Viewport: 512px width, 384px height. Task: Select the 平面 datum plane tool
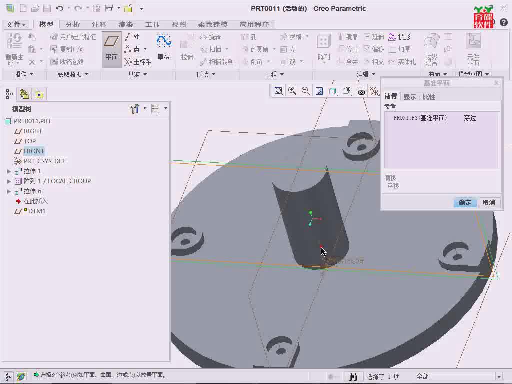click(x=111, y=49)
